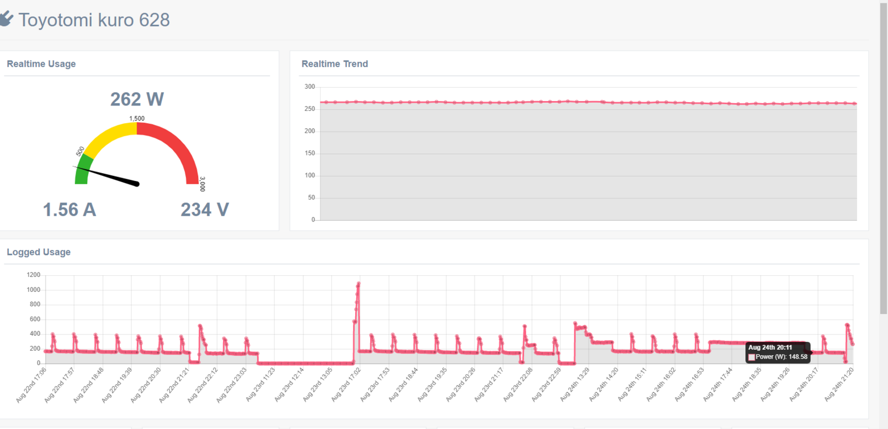Click the Aug 22nd 19:39 axis label
This screenshot has width=888, height=429.
(x=117, y=385)
